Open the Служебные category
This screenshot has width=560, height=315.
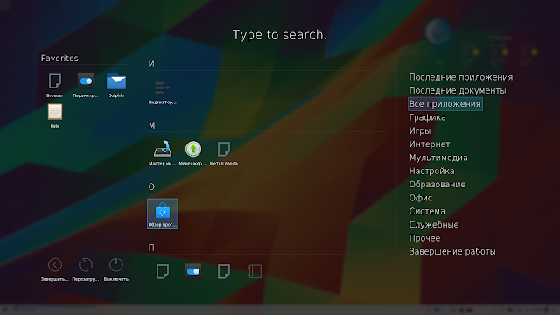point(434,225)
